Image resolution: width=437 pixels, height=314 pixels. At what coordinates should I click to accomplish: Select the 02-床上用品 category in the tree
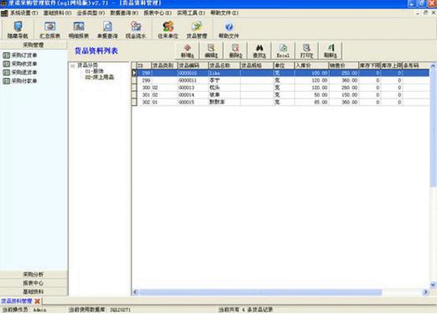pyautogui.click(x=99, y=77)
